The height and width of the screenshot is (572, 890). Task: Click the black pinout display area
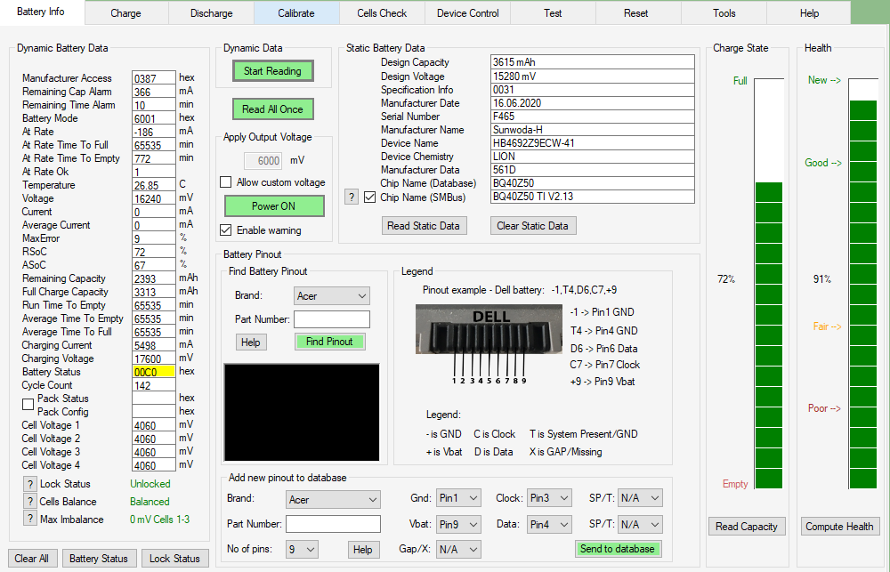pos(302,412)
